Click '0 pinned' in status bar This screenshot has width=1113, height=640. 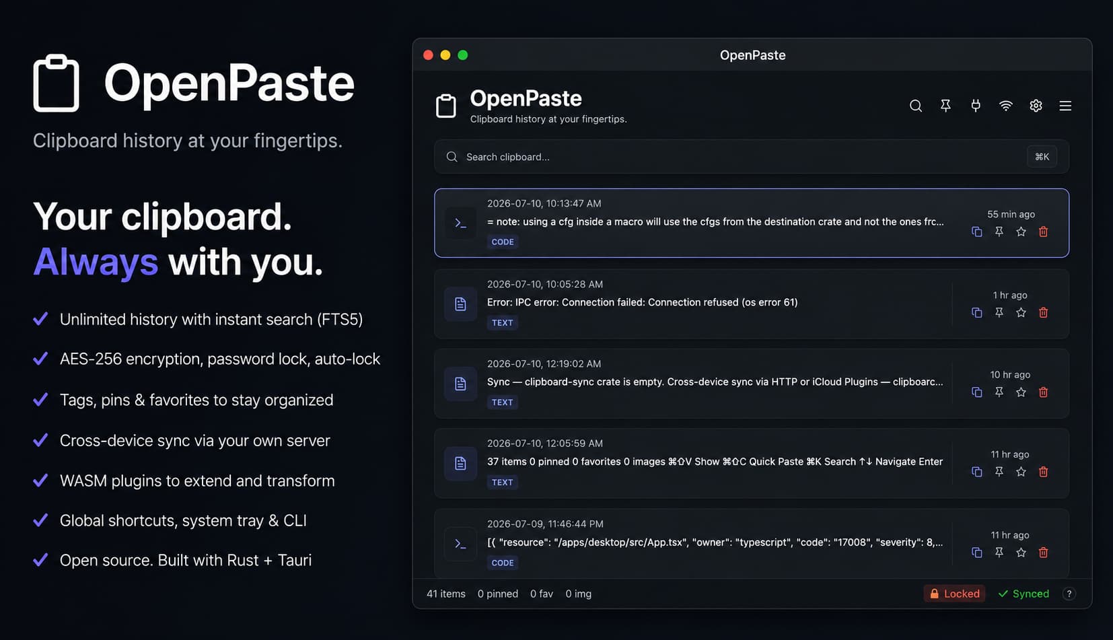[498, 594]
